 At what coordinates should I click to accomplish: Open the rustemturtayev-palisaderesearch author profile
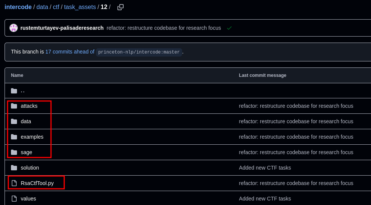(62, 28)
